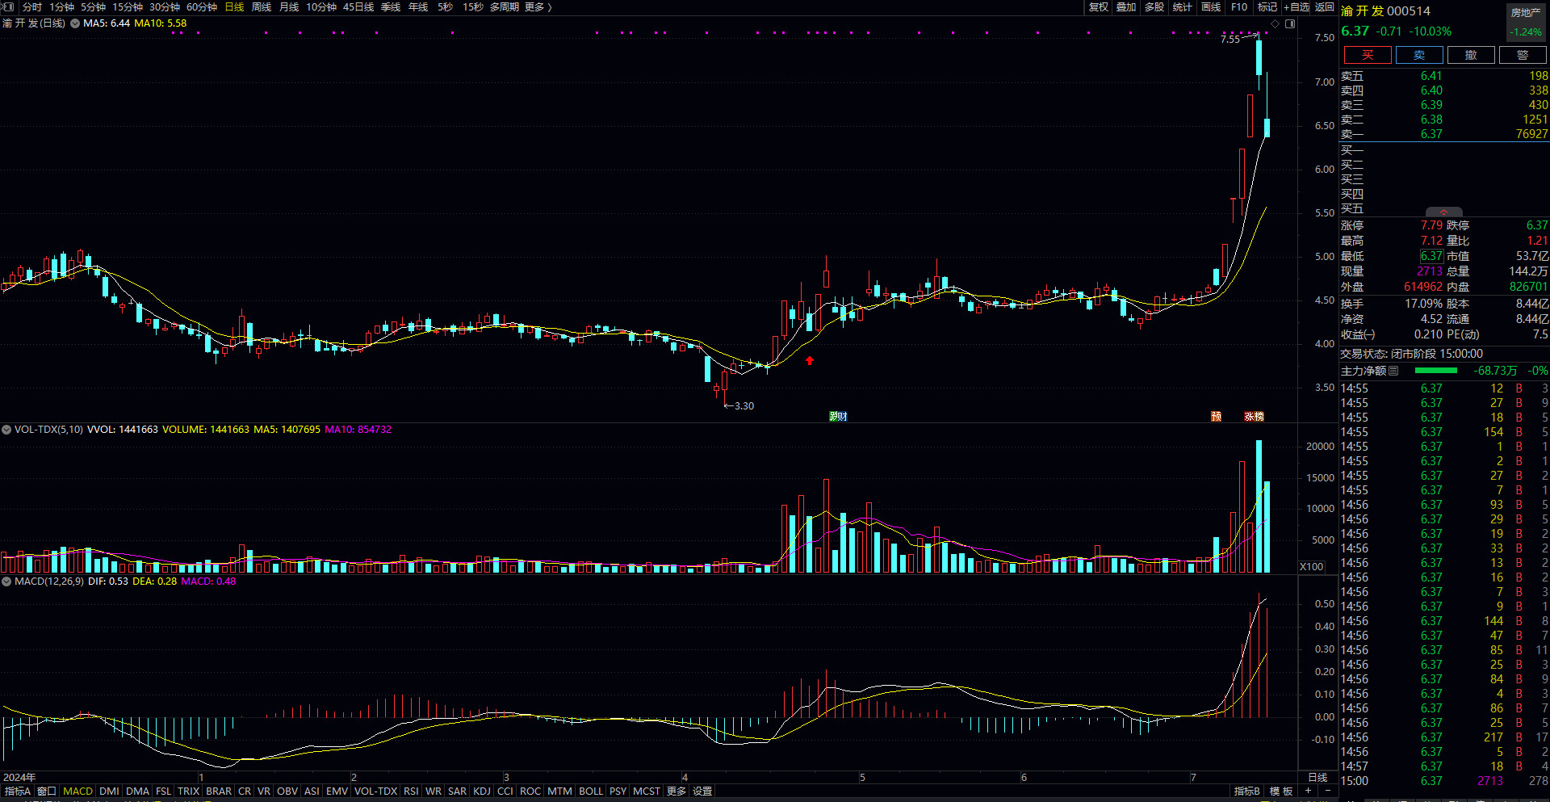The width and height of the screenshot is (1550, 802).
Task: Click the red up-arrow signal marker
Action: 810,361
